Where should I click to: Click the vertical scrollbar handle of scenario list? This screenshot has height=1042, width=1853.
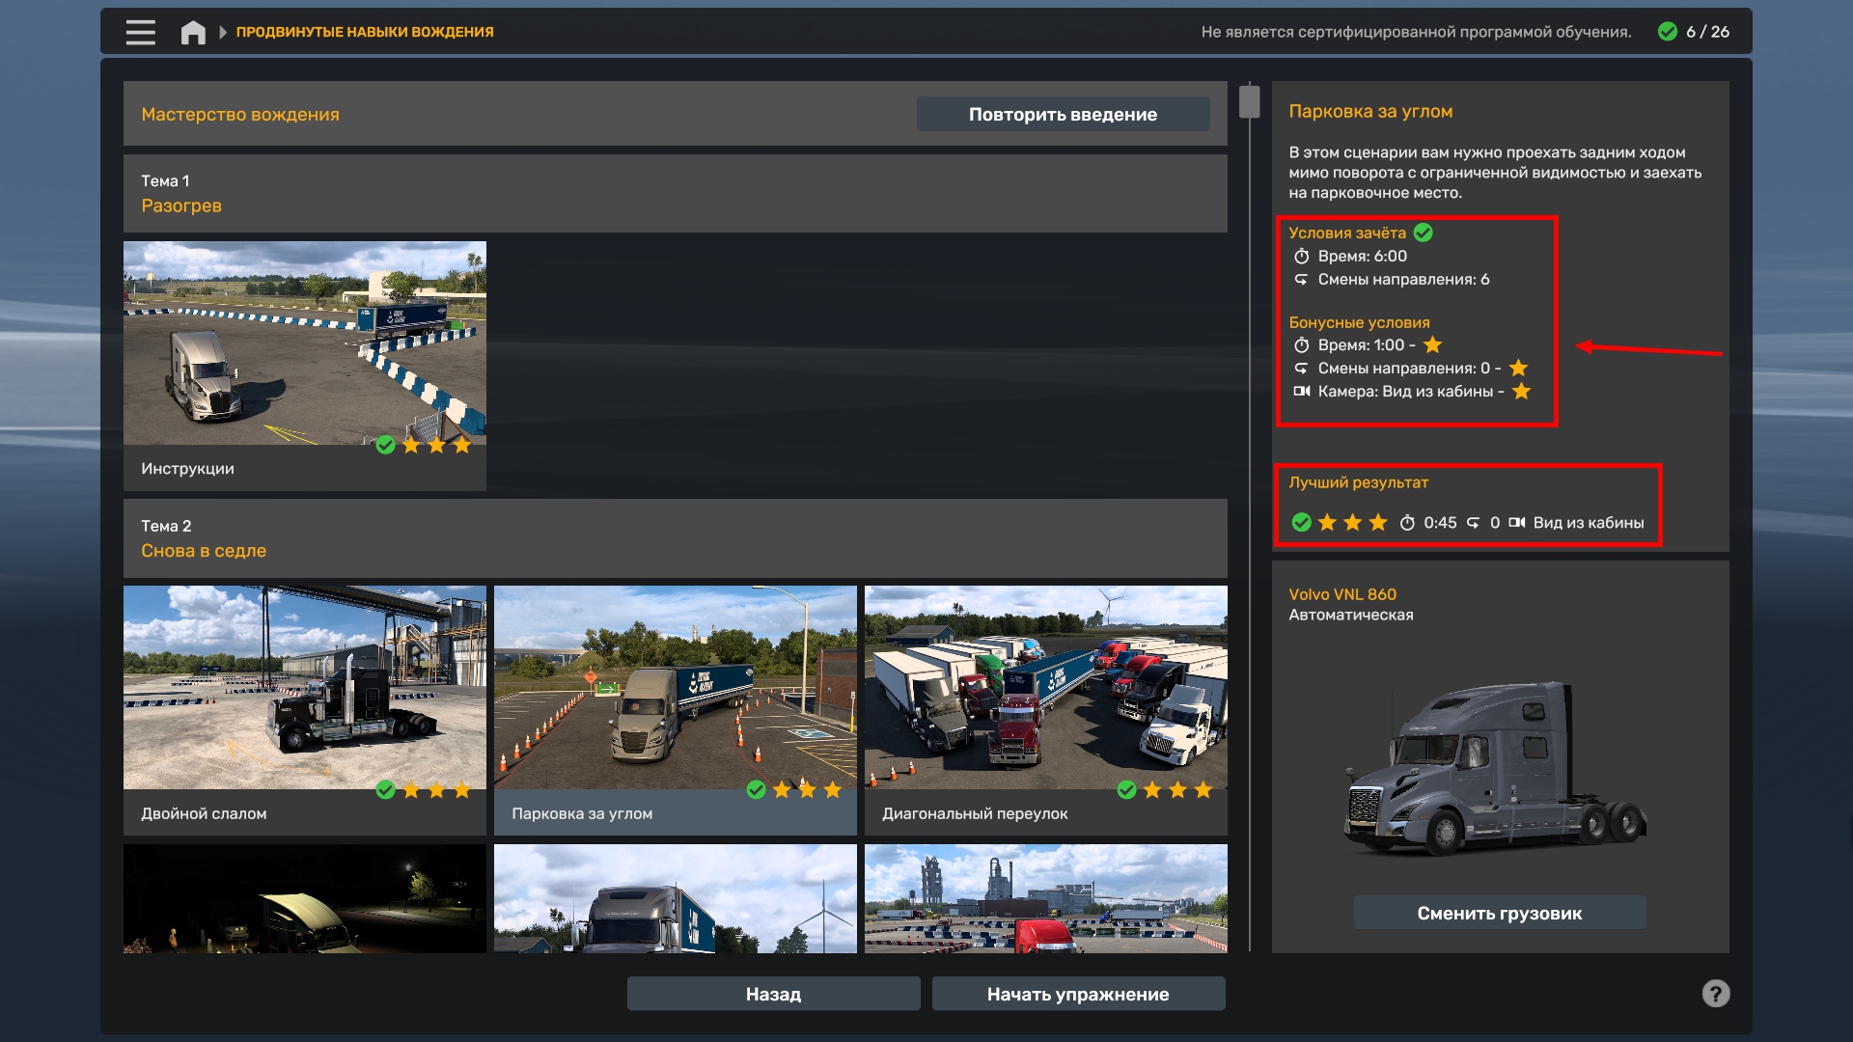point(1250,101)
